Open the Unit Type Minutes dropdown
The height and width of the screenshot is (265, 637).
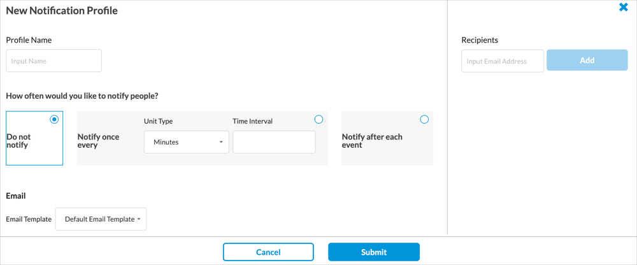[186, 142]
